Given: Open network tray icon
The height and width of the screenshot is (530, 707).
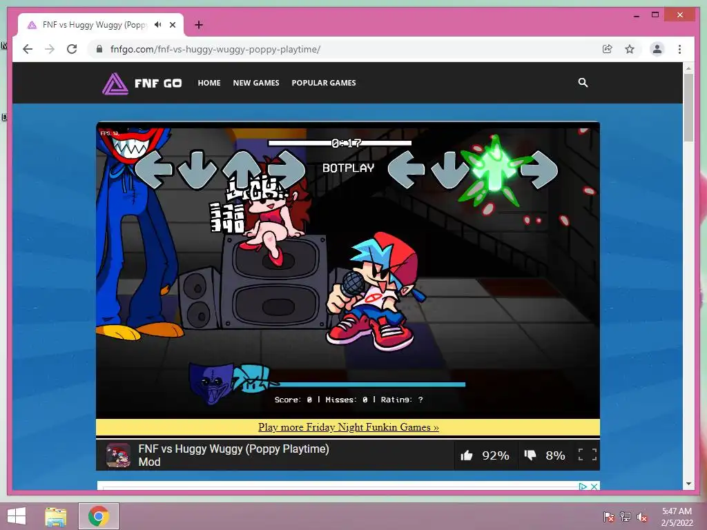Looking at the screenshot, I should [626, 517].
